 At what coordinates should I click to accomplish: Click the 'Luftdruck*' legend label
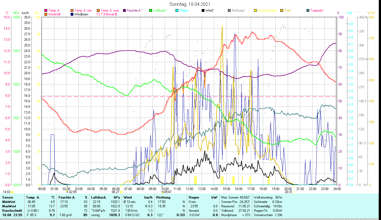pyautogui.click(x=160, y=10)
